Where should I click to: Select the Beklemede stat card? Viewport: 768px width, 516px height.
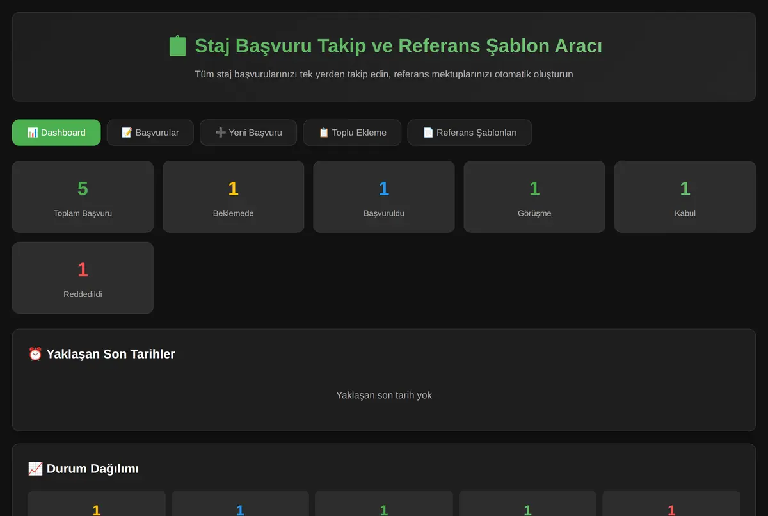pyautogui.click(x=233, y=197)
